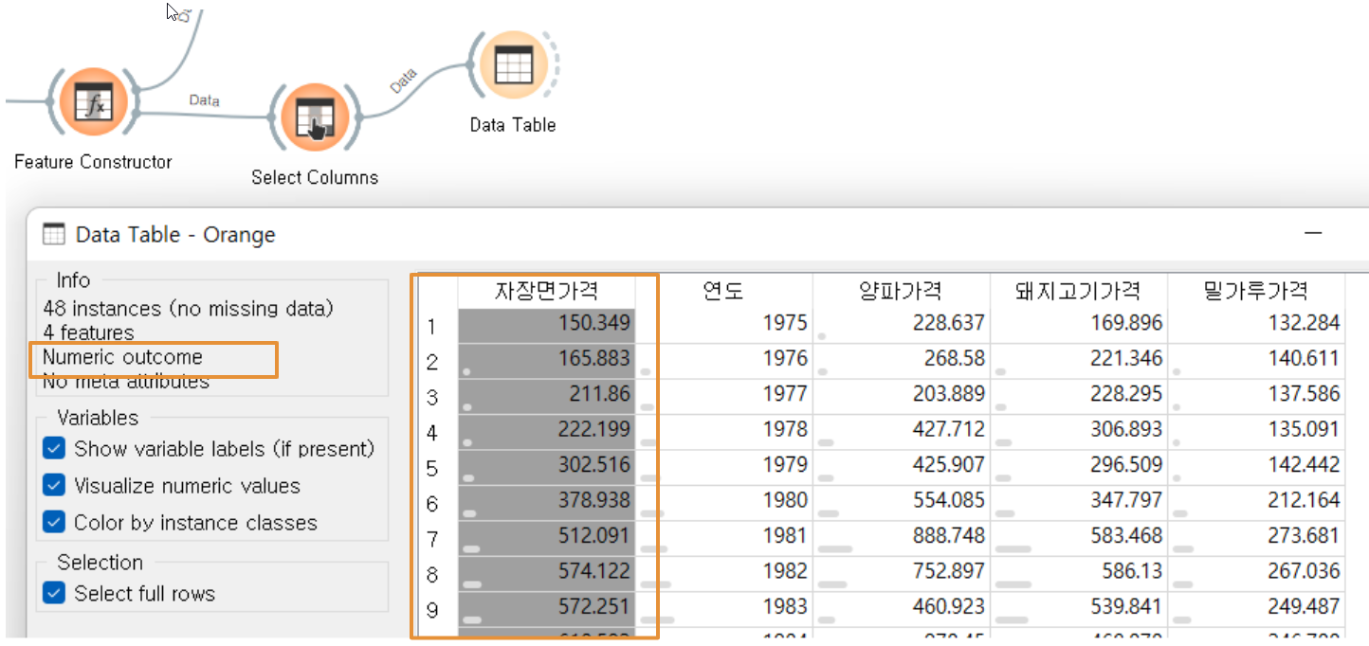
Task: Click year cell 1976
Action: pyautogui.click(x=723, y=359)
